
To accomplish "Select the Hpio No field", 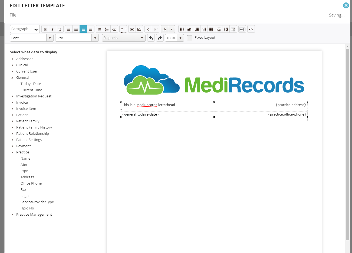I will tap(27, 208).
